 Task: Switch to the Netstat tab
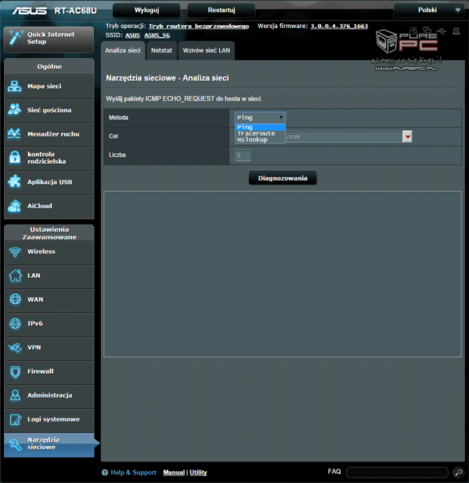pyautogui.click(x=162, y=50)
